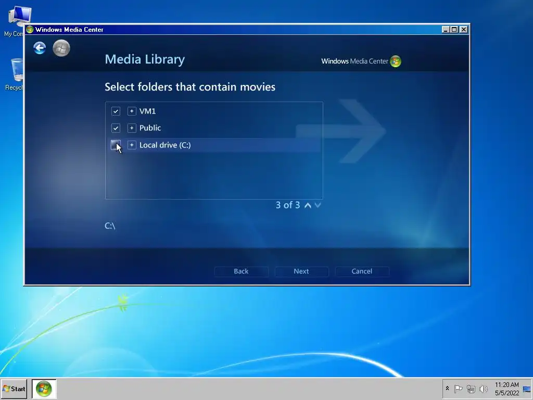Select the Recycle Bin desktop icon

14,74
